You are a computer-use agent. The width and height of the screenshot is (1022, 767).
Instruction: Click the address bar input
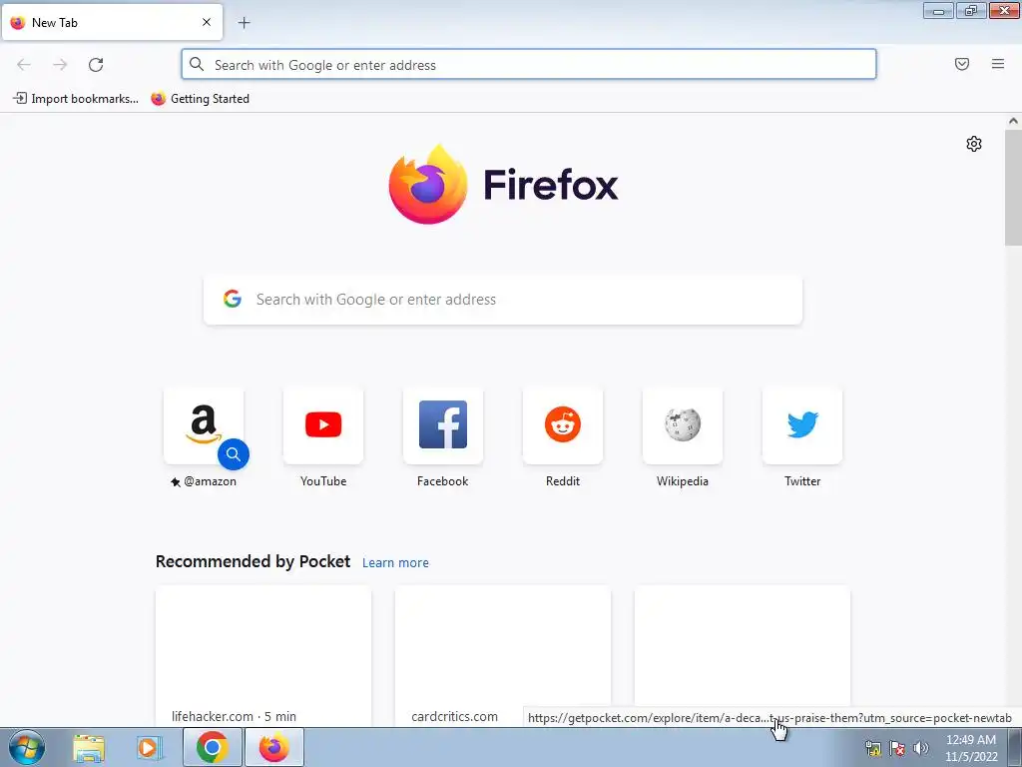coord(529,65)
